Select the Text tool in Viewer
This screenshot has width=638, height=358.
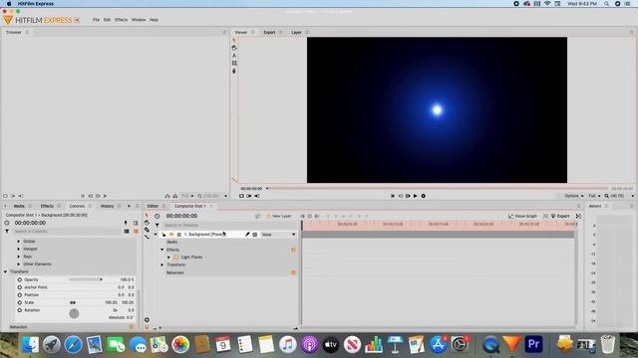tap(234, 56)
